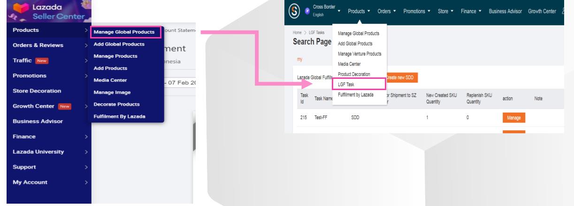This screenshot has height=206, width=574.
Task: Click the purple Cross Border globe icon
Action: [x=307, y=12]
